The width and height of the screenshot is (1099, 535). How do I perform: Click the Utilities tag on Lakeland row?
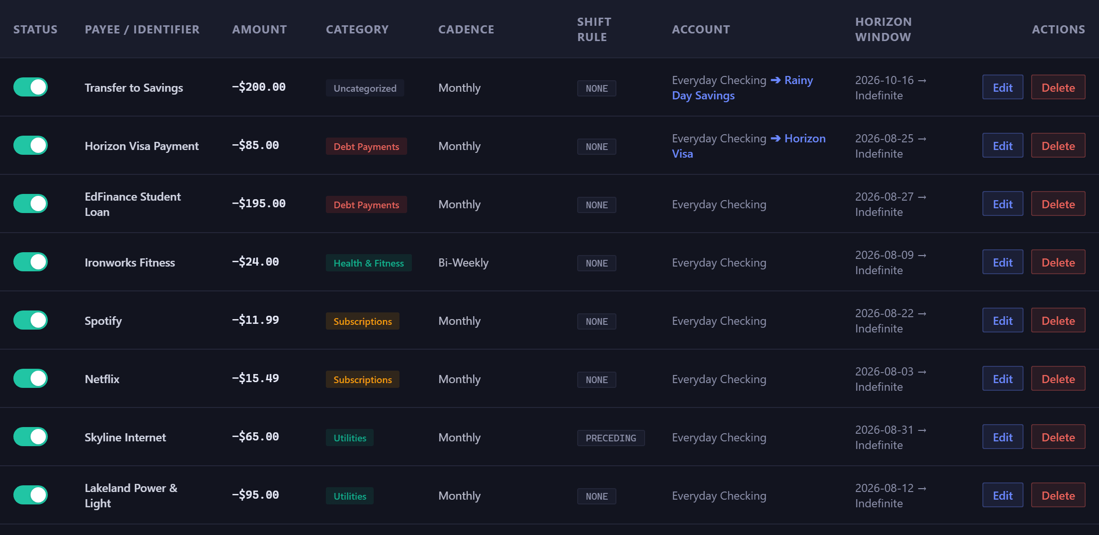(x=350, y=496)
